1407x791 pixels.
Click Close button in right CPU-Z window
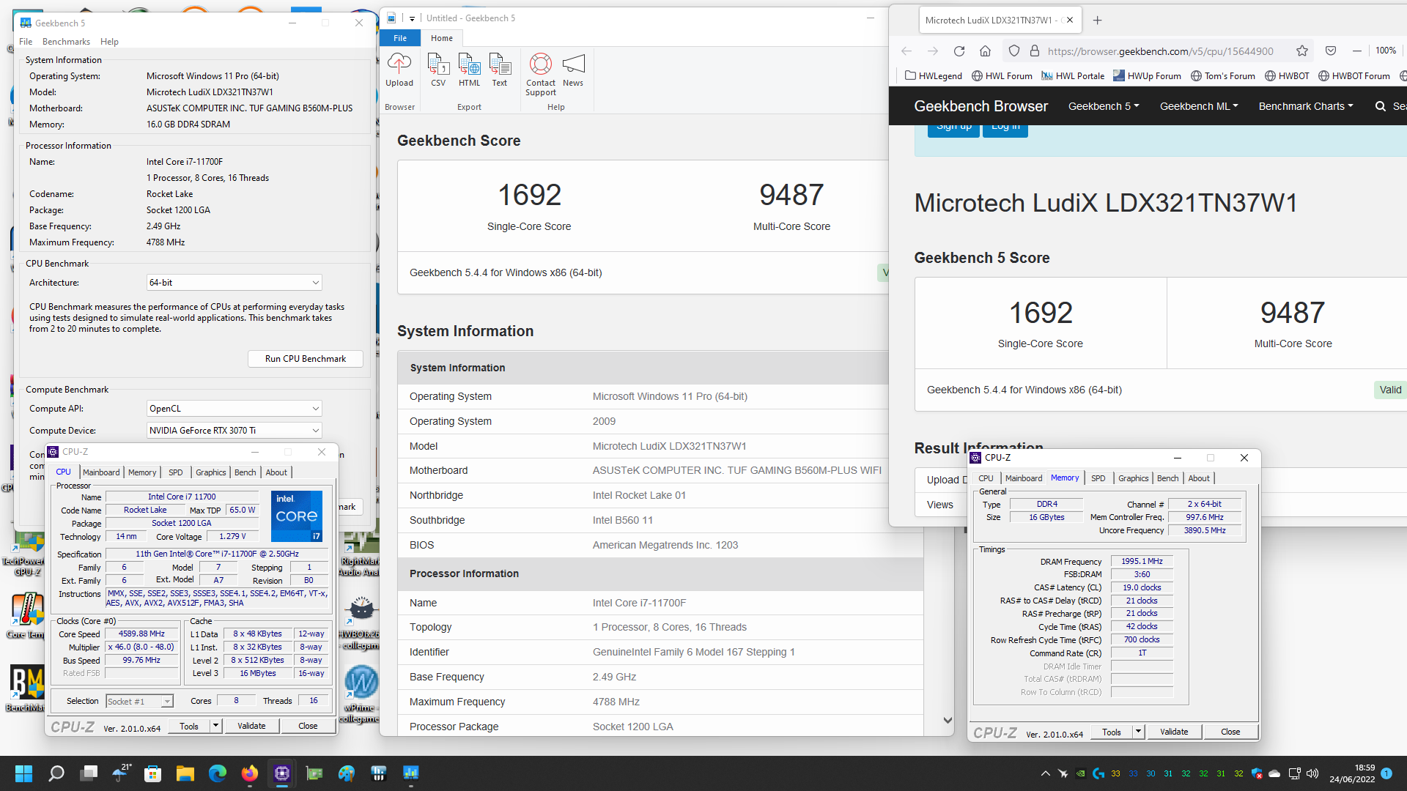[1230, 732]
